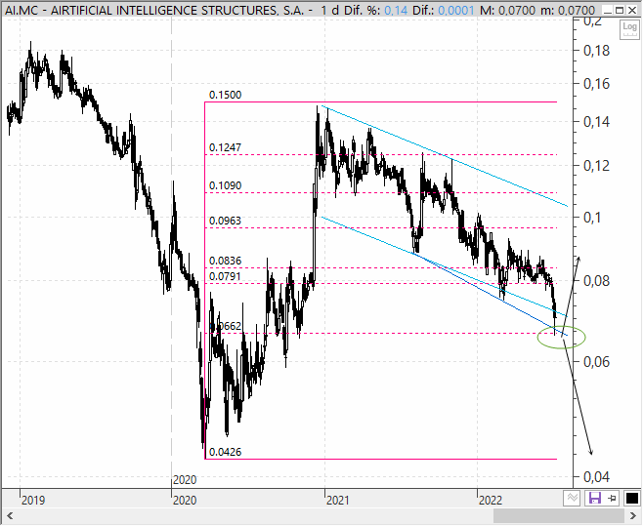Click the gray double-chevron icon below the price axis
The height and width of the screenshot is (526, 643).
click(x=573, y=498)
